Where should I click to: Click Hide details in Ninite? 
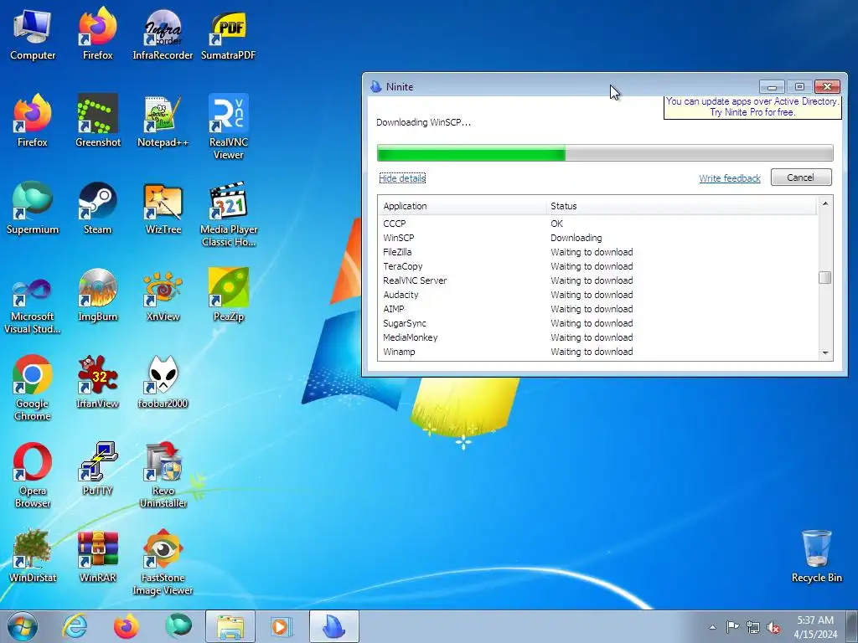point(402,178)
